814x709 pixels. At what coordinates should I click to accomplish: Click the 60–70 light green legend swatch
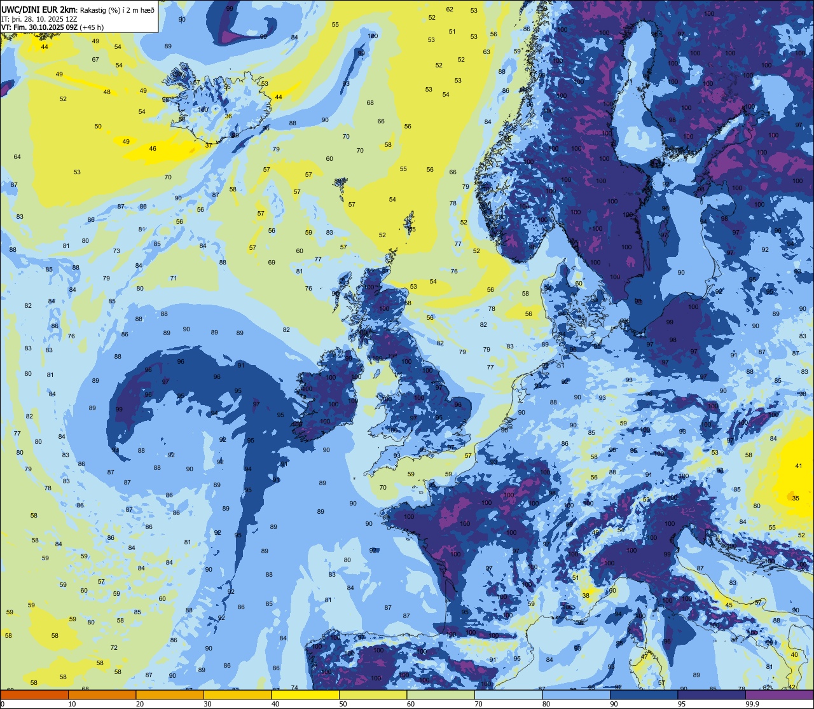click(x=441, y=694)
